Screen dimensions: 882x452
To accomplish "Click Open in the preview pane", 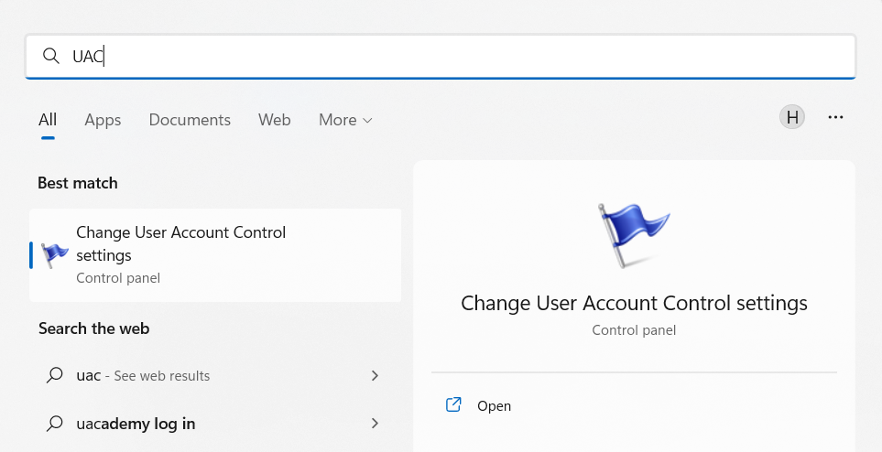I will pyautogui.click(x=494, y=405).
